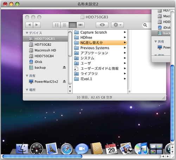The width and height of the screenshot is (176, 160).
Task: Select HDD750GB4 drive in the sidebar
Action: 45,56
